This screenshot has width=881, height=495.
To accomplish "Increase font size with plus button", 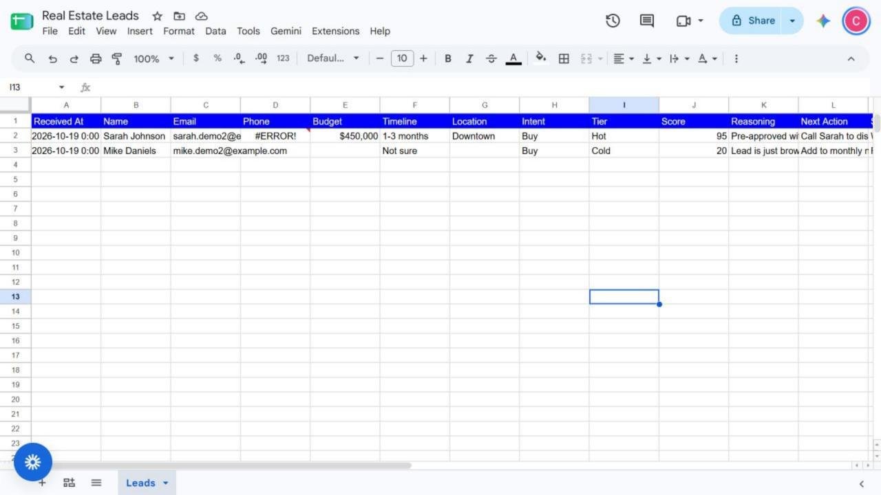I will 423,58.
